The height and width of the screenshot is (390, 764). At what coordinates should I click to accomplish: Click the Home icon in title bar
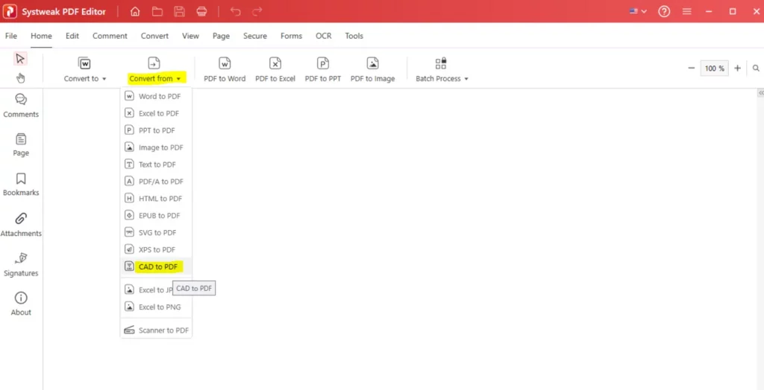(x=135, y=12)
